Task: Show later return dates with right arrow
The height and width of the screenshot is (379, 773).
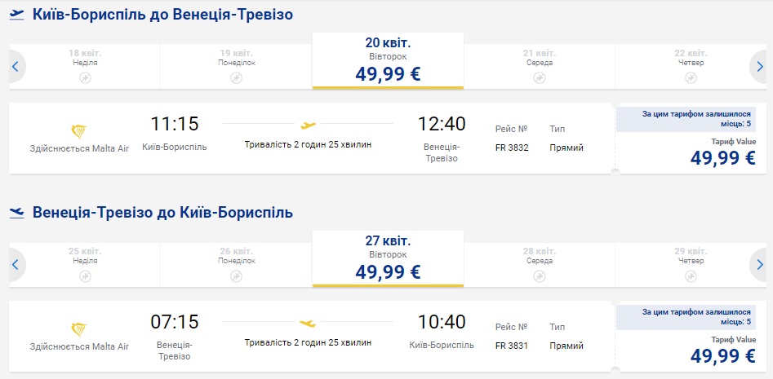Action: [760, 264]
